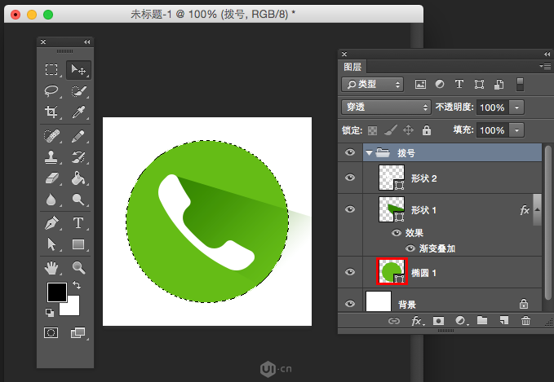554x382 pixels.
Task: Select the Zoom tool
Action: click(x=78, y=268)
